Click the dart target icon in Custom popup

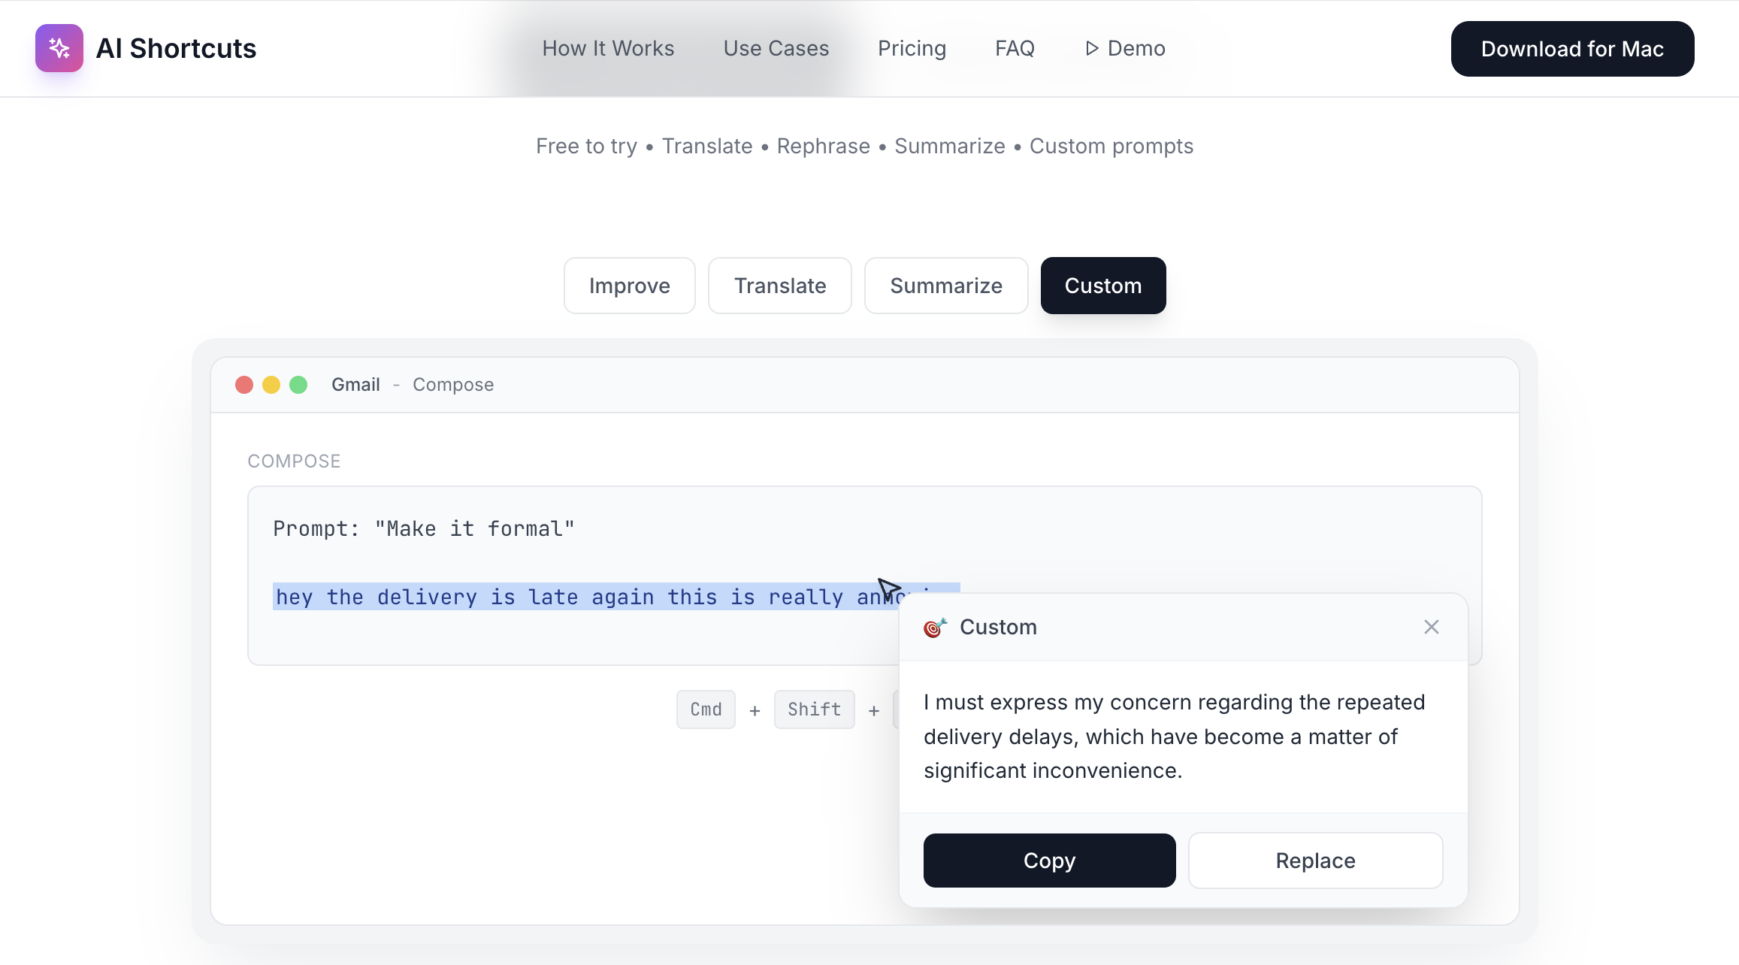(934, 626)
